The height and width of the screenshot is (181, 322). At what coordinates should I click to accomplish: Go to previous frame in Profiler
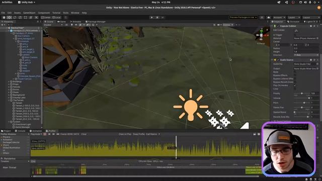(49, 134)
